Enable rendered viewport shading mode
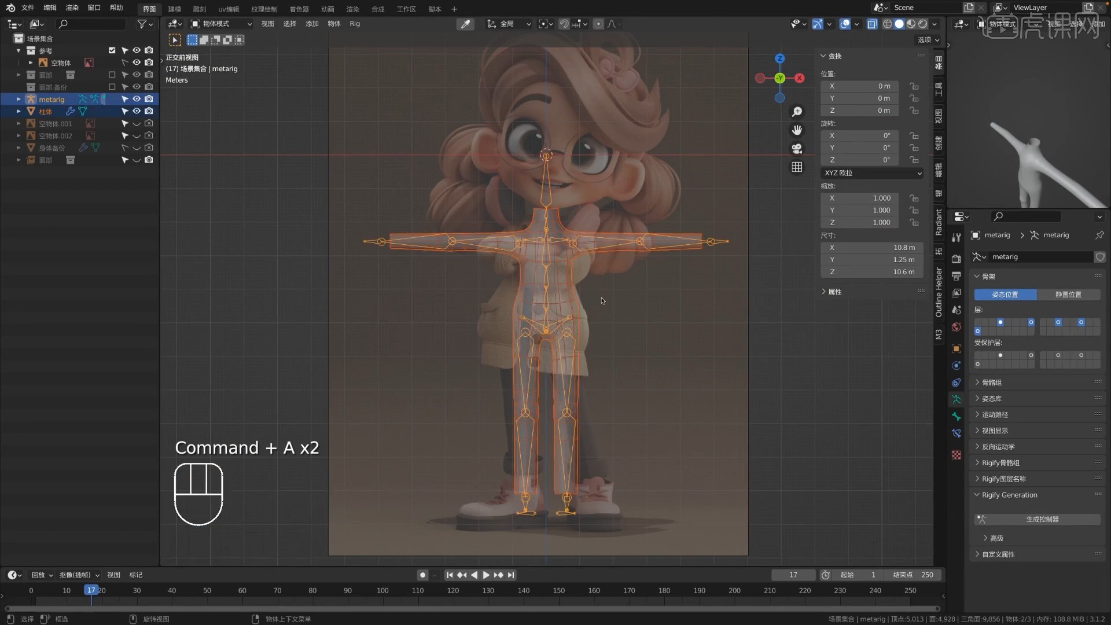The image size is (1111, 625). 924,24
